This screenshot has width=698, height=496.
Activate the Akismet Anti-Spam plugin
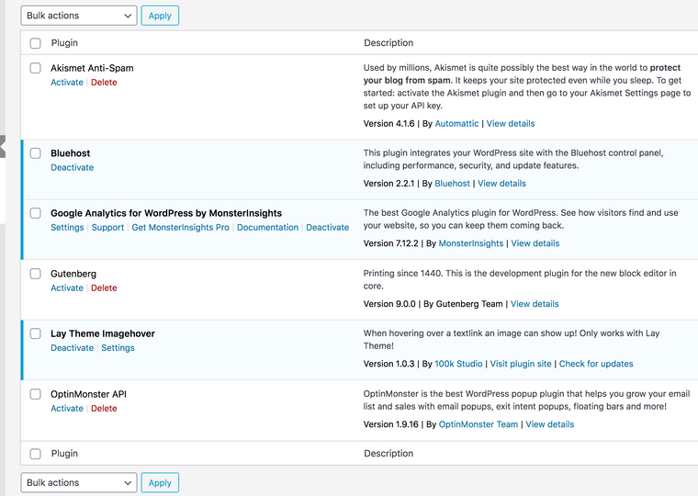point(67,83)
